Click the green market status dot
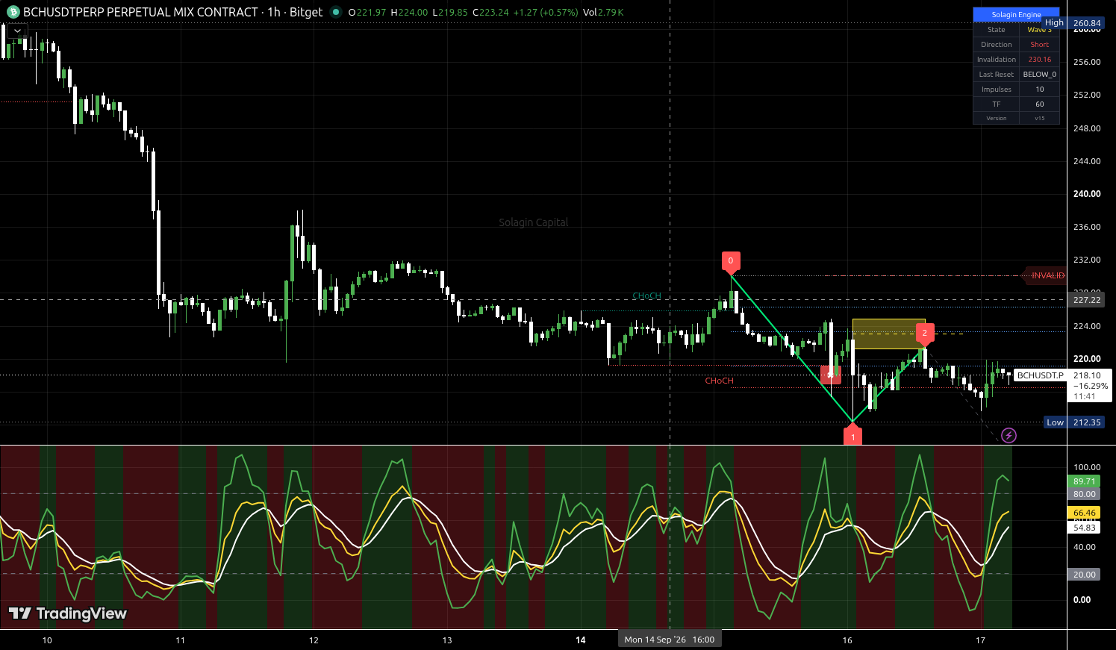Viewport: 1116px width, 650px height. coord(336,12)
